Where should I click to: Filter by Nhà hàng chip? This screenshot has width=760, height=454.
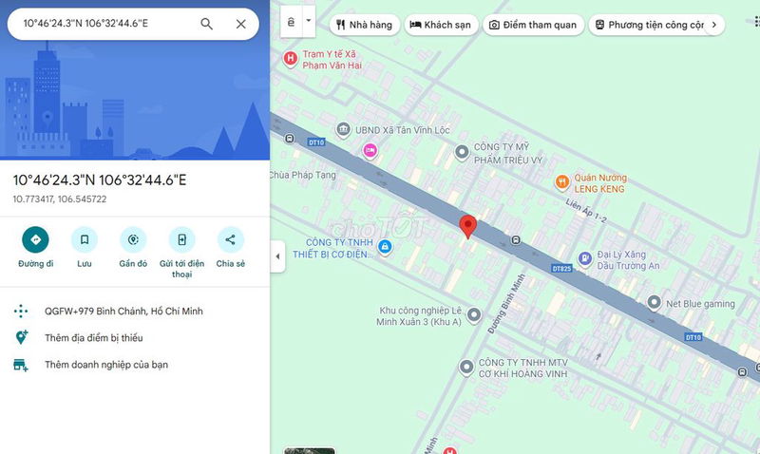coord(365,25)
